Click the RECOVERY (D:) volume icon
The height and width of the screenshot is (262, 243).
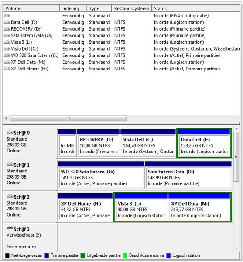click(7, 29)
